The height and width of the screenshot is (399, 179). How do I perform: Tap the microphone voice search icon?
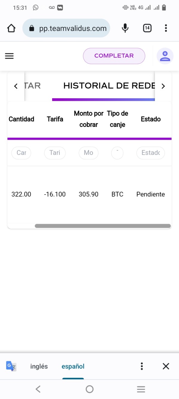pos(125,28)
